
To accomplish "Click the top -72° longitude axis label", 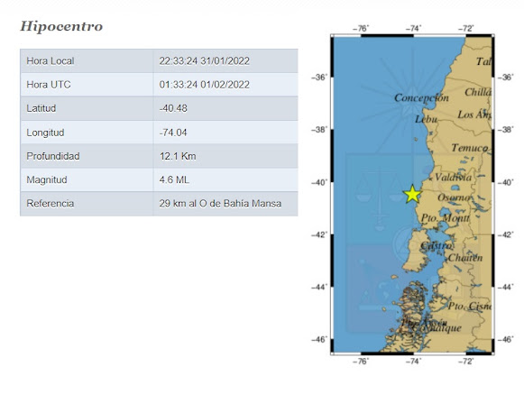I will pyautogui.click(x=466, y=29).
